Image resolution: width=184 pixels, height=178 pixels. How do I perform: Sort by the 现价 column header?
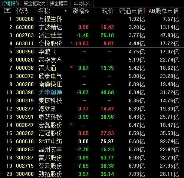[108, 11]
